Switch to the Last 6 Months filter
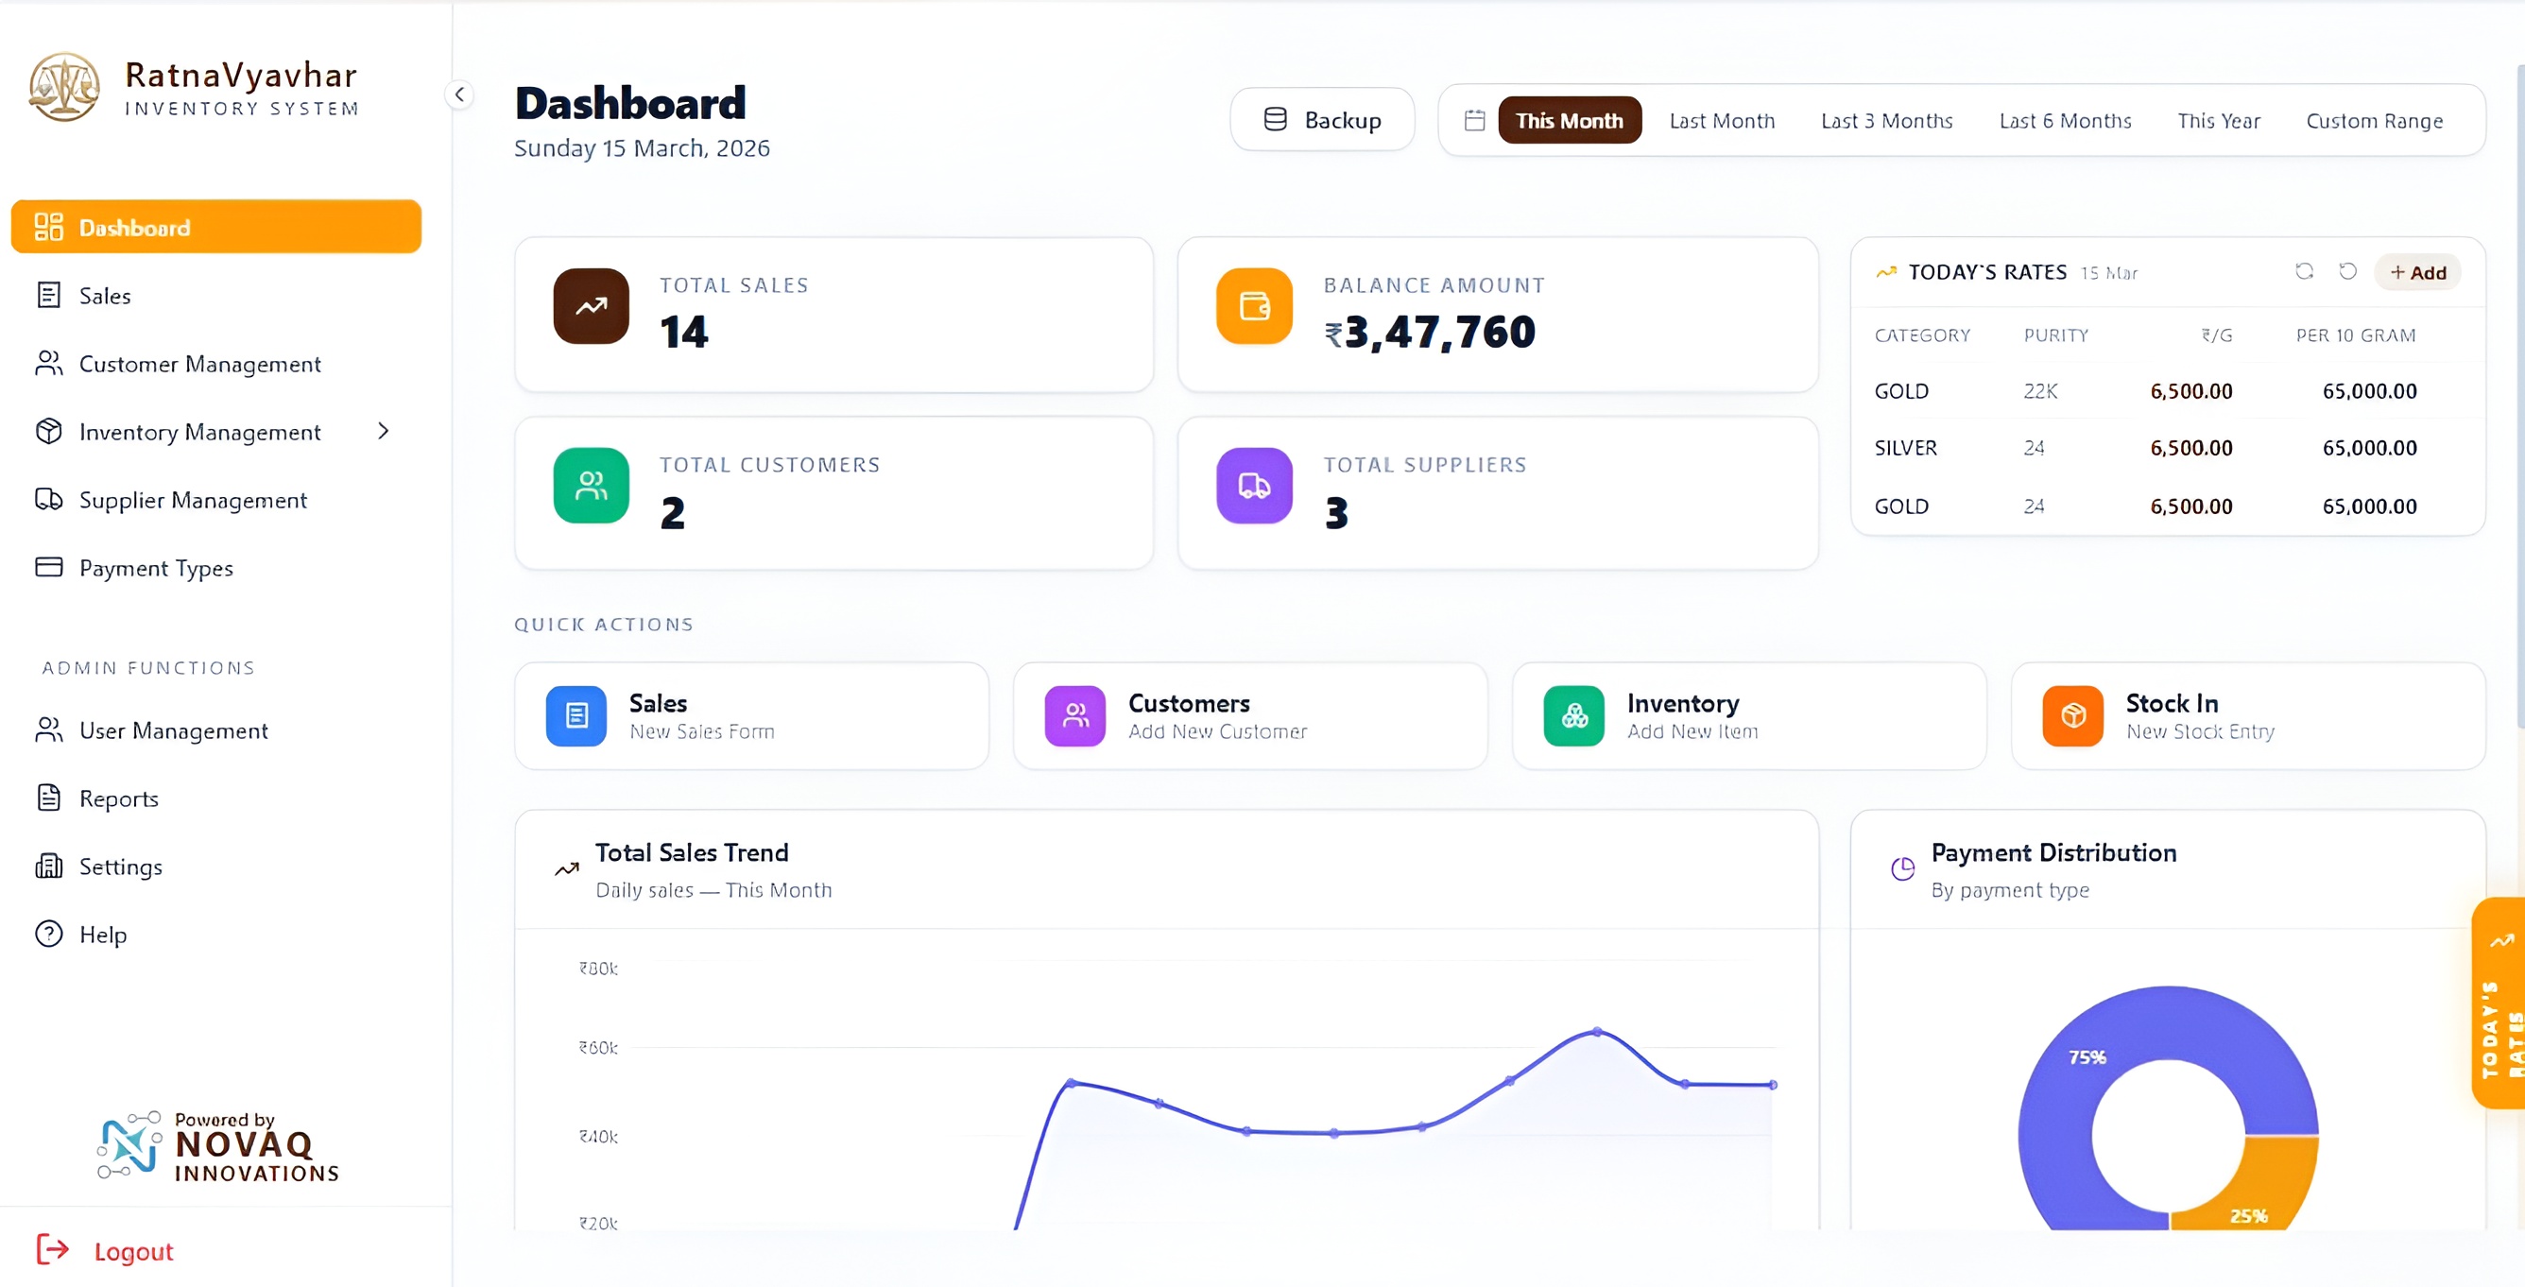Screen dimensions: 2525x1287 [2064, 121]
